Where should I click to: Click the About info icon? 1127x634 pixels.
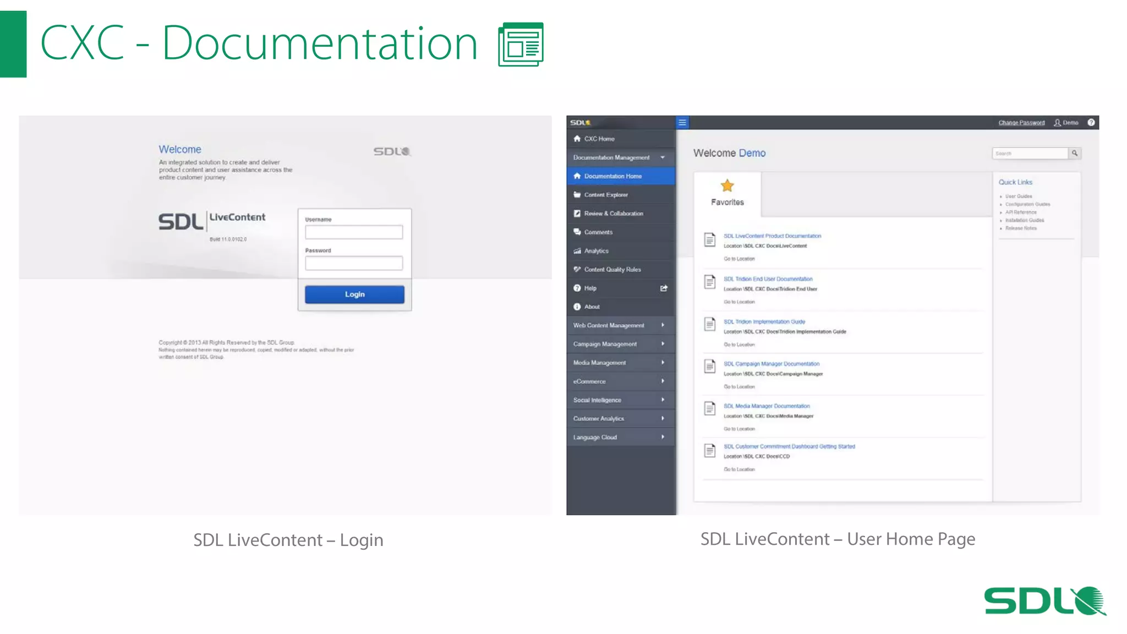click(577, 307)
